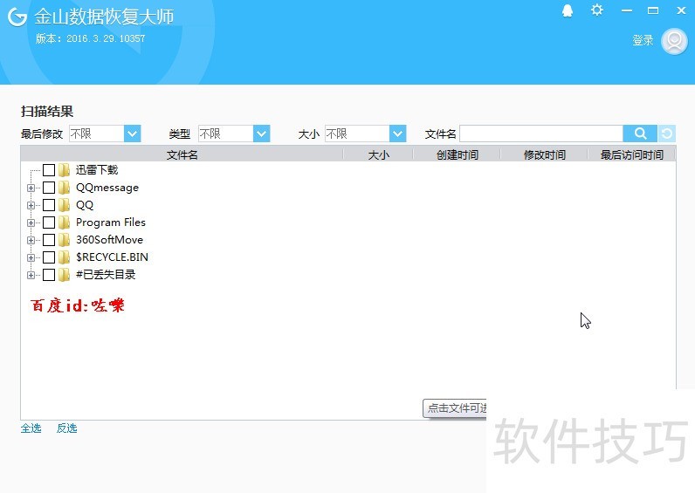This screenshot has height=493, width=695.
Task: Click the refresh icon beside search
Action: click(x=667, y=134)
